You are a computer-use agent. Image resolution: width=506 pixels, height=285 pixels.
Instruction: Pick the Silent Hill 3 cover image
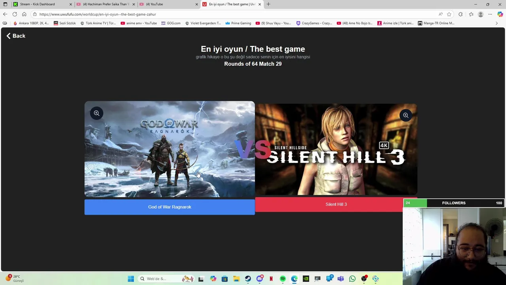336,149
